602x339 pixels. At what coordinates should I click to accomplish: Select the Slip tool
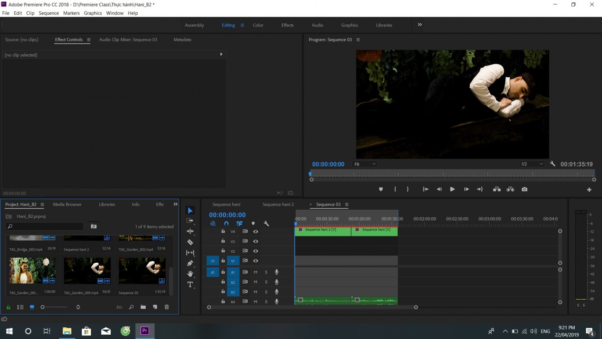pyautogui.click(x=190, y=253)
